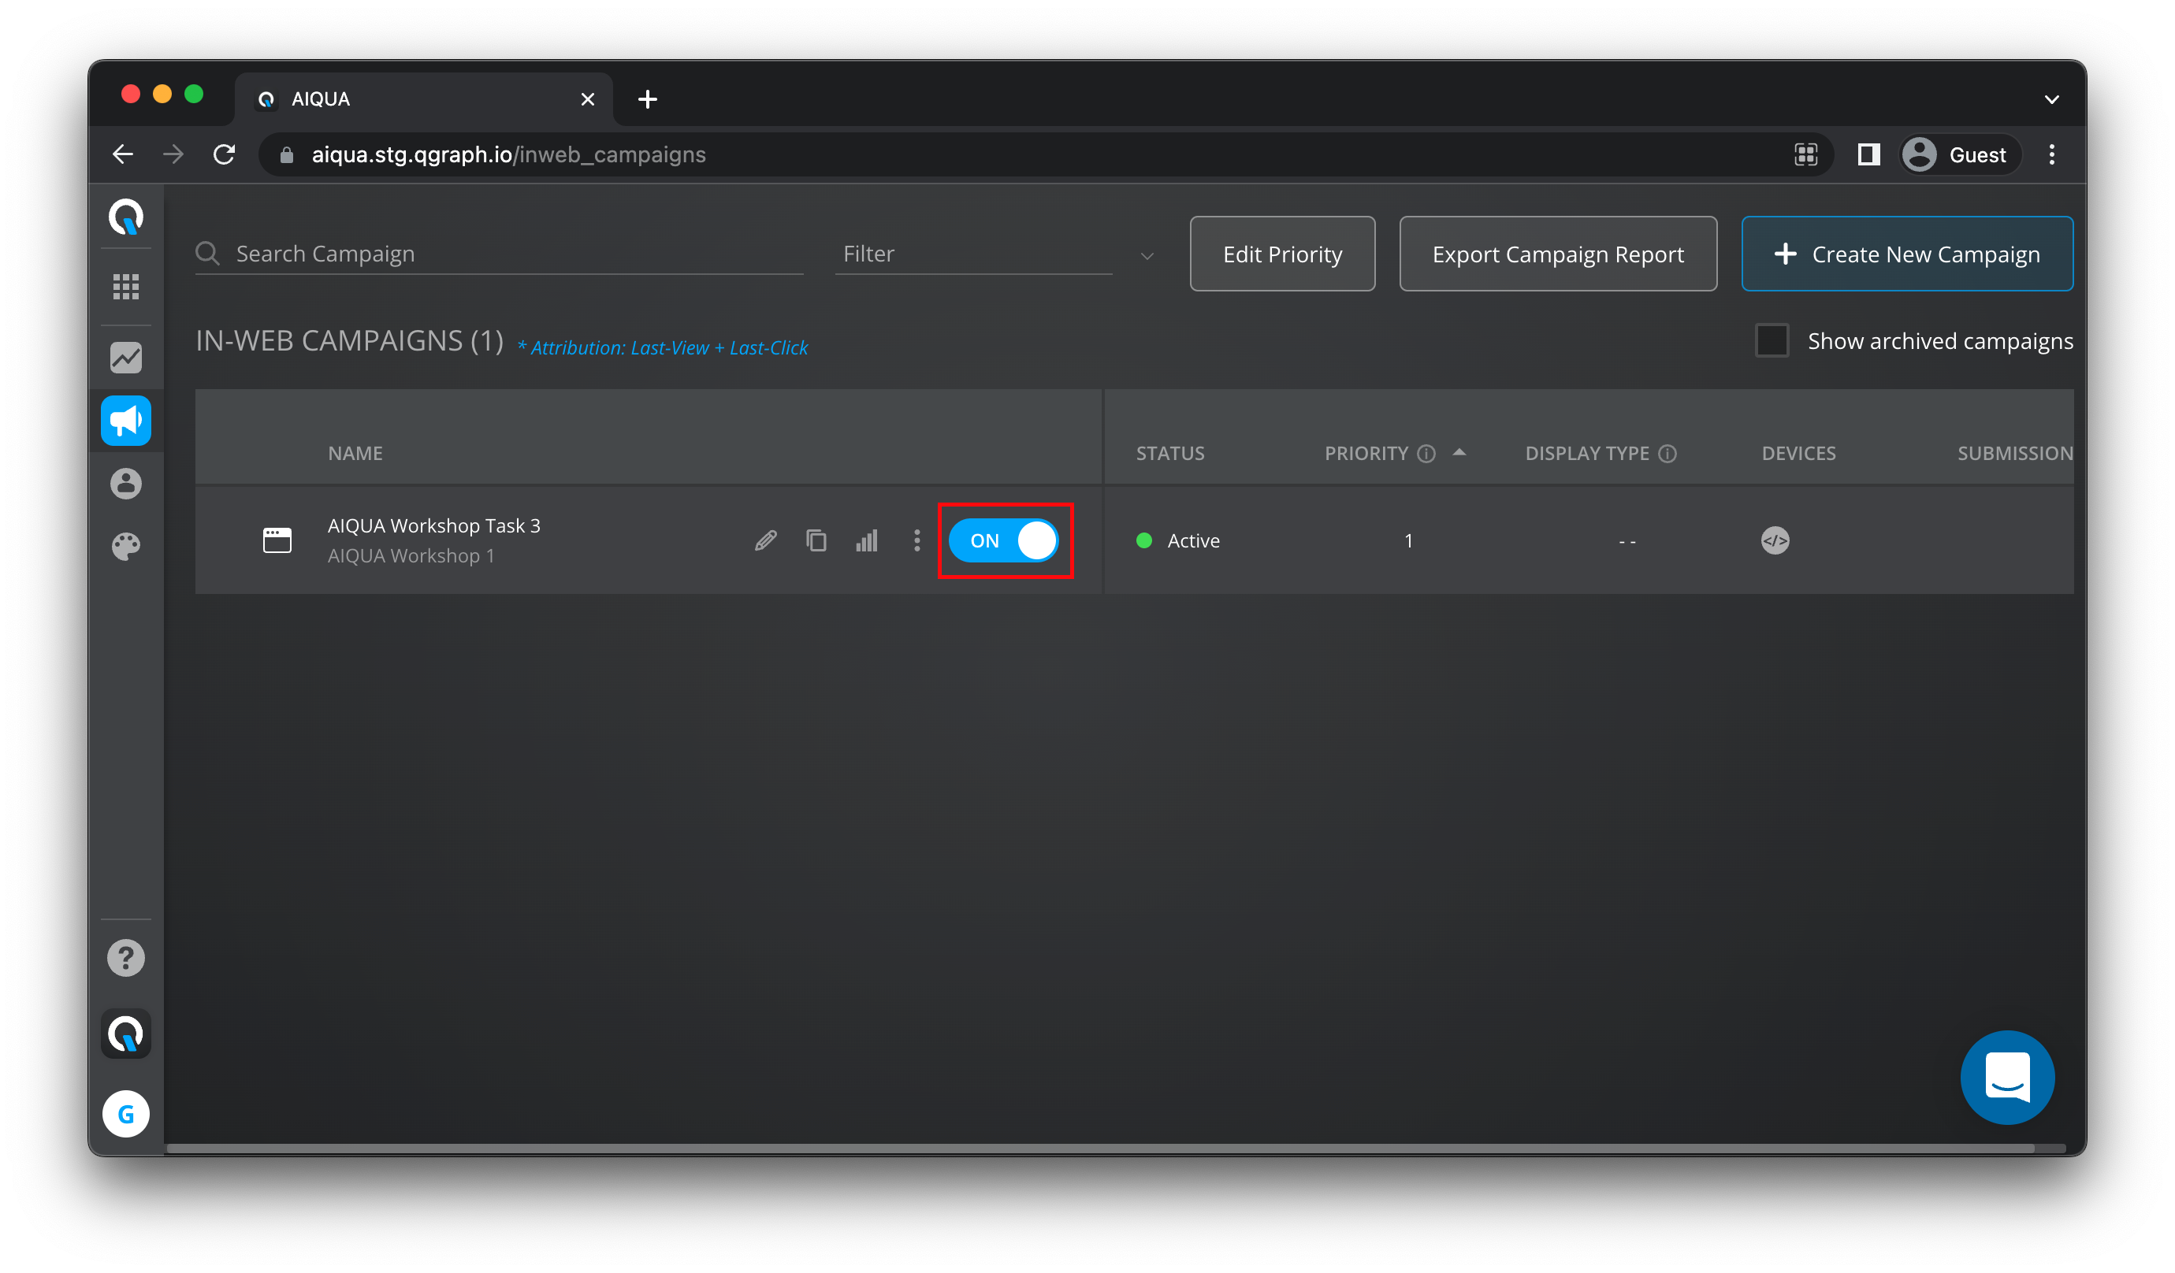Open the analytics chart sidebar icon
This screenshot has height=1273, width=2175.
click(126, 358)
